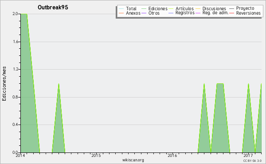Click the 2.0 y-axis value

[15, 14]
